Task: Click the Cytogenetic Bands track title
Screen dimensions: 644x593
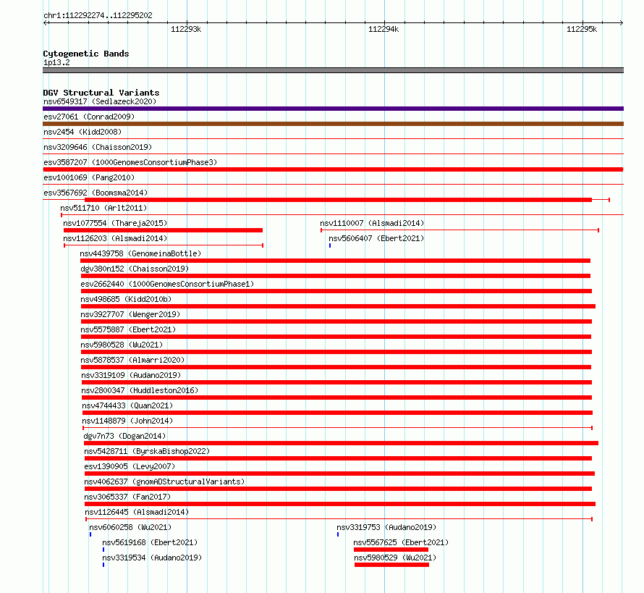Action: pyautogui.click(x=86, y=54)
